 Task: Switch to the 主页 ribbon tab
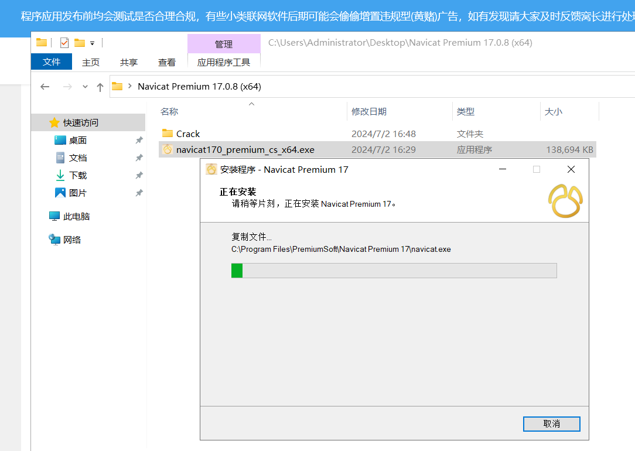coord(91,62)
